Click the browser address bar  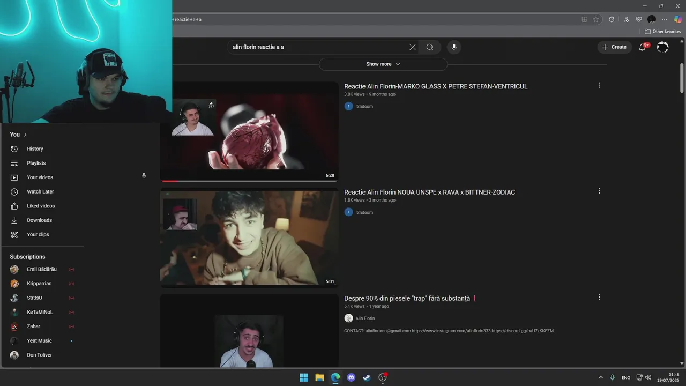pos(375,19)
